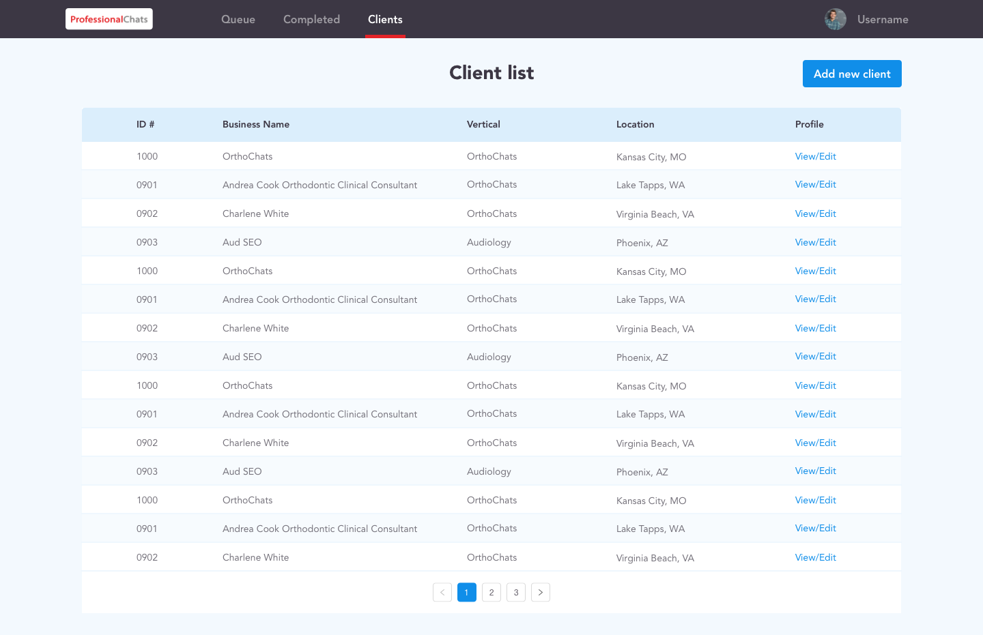The width and height of the screenshot is (983, 635).
Task: Open View/Edit for last Charlene White row
Action: pos(815,557)
